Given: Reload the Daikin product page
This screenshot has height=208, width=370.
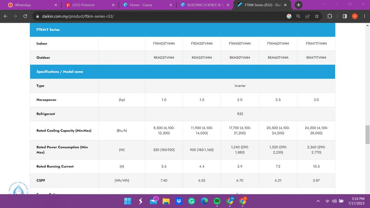Looking at the screenshot, I should [25, 16].
